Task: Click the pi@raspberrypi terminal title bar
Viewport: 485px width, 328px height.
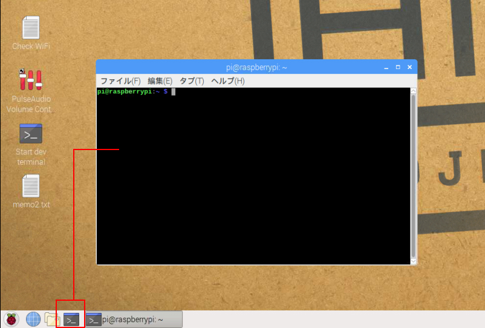Action: point(256,67)
